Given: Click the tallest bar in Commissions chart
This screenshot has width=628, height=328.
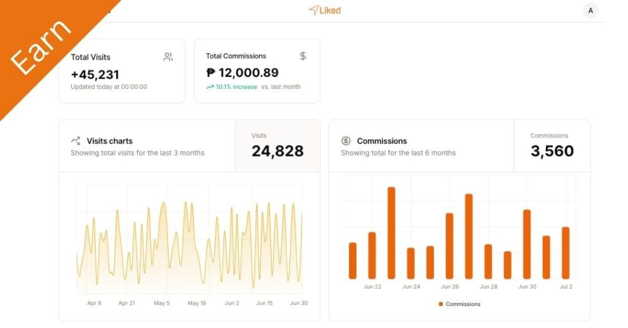Looking at the screenshot, I should tap(391, 233).
